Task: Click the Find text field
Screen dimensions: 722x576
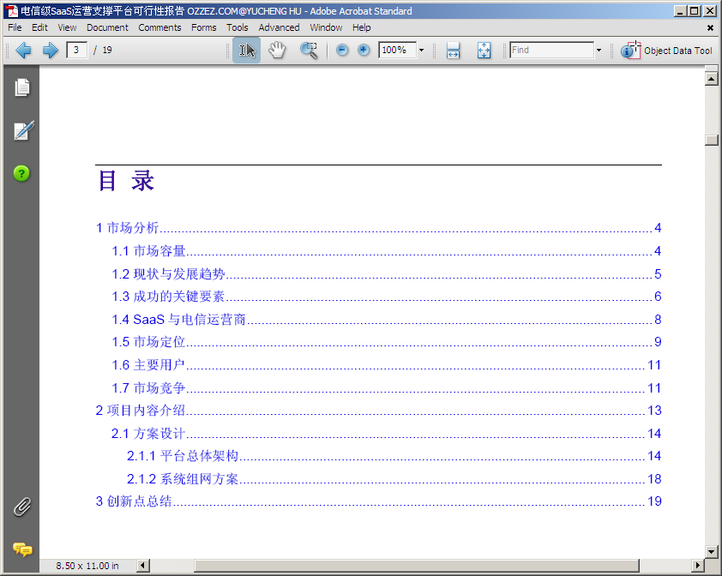Action: coord(551,51)
